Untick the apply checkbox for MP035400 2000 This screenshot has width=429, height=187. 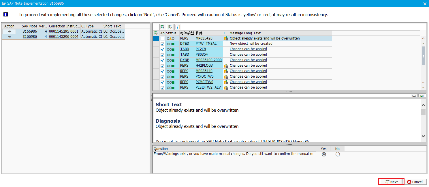click(x=163, y=60)
